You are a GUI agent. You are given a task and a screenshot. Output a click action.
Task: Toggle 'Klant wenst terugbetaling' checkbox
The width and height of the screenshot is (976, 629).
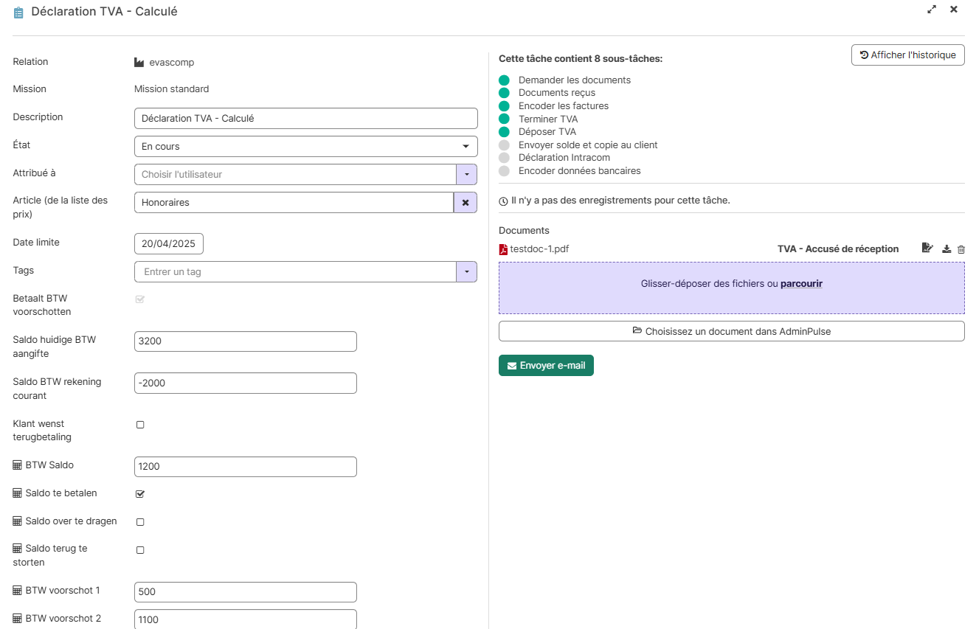(140, 425)
